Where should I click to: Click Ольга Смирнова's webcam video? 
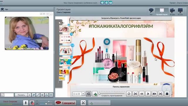click(27, 33)
